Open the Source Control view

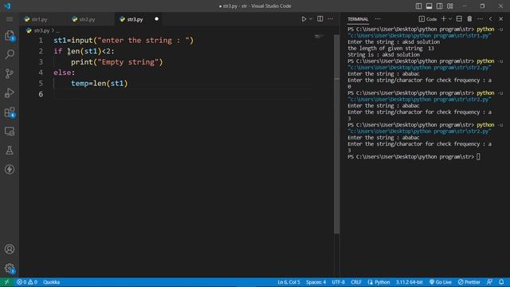(10, 73)
